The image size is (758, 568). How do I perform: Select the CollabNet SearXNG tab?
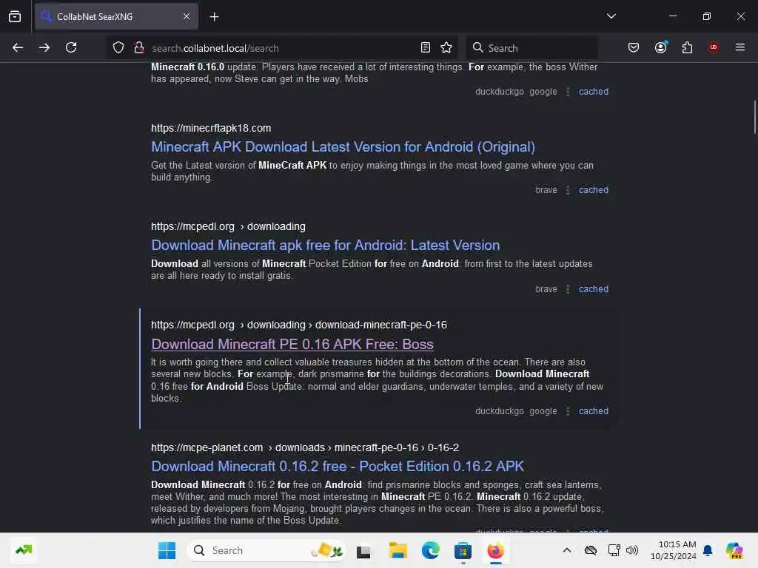(116, 17)
